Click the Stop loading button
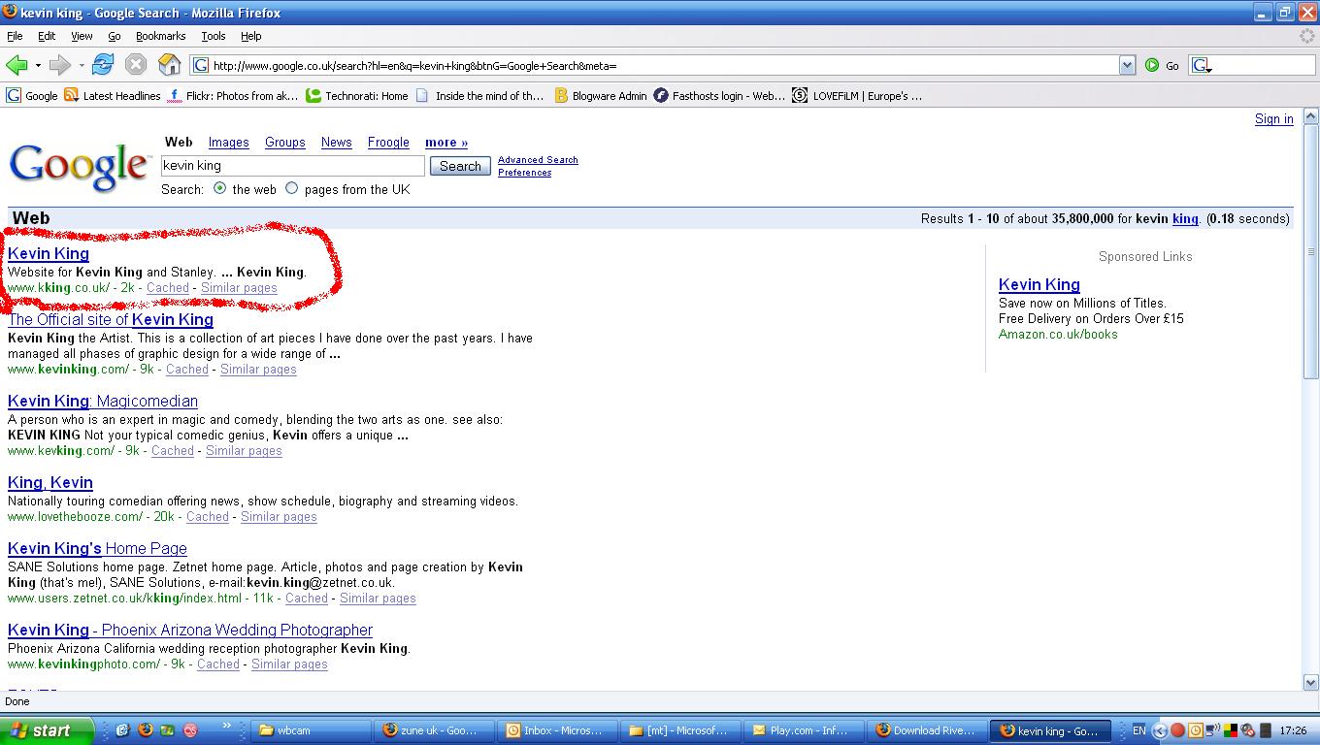The image size is (1320, 745). (x=136, y=65)
